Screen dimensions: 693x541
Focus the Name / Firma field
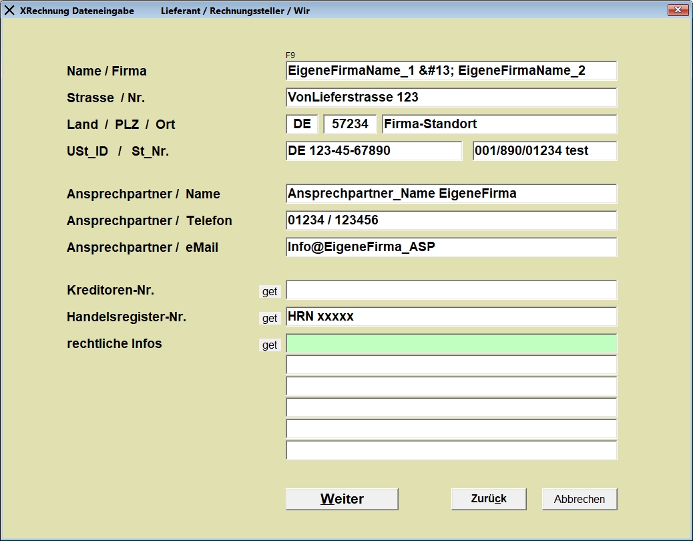point(451,71)
